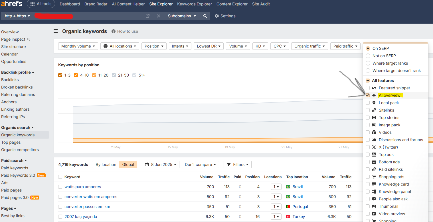Select the On SERP radio button

368,48
